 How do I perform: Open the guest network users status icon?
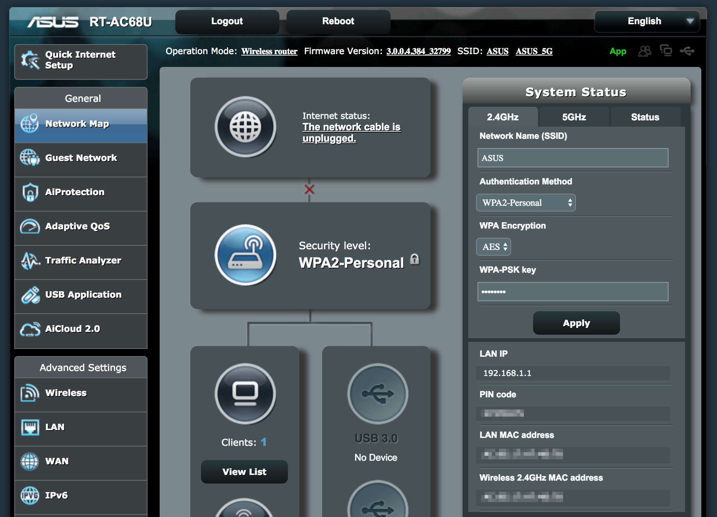point(644,51)
